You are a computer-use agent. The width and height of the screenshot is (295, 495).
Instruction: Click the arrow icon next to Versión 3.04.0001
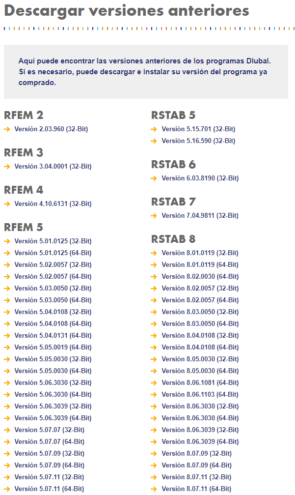tap(7, 167)
